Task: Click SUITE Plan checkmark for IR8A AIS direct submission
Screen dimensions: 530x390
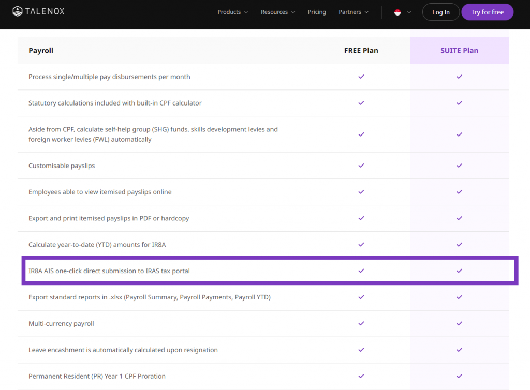Action: coord(460,271)
